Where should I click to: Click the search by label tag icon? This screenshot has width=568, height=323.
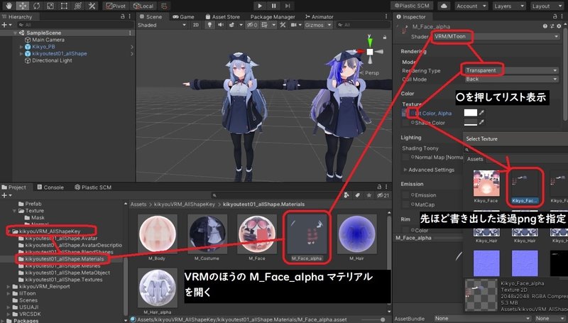click(x=358, y=195)
